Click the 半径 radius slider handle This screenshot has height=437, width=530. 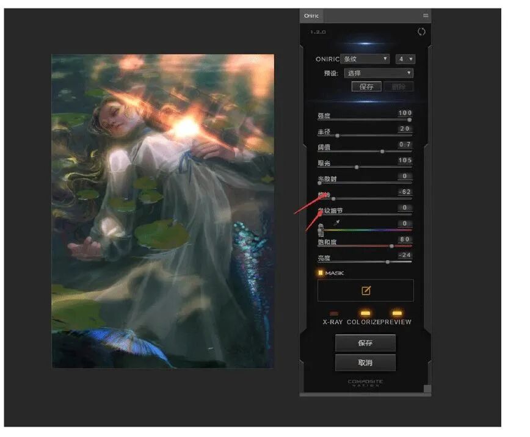point(337,135)
